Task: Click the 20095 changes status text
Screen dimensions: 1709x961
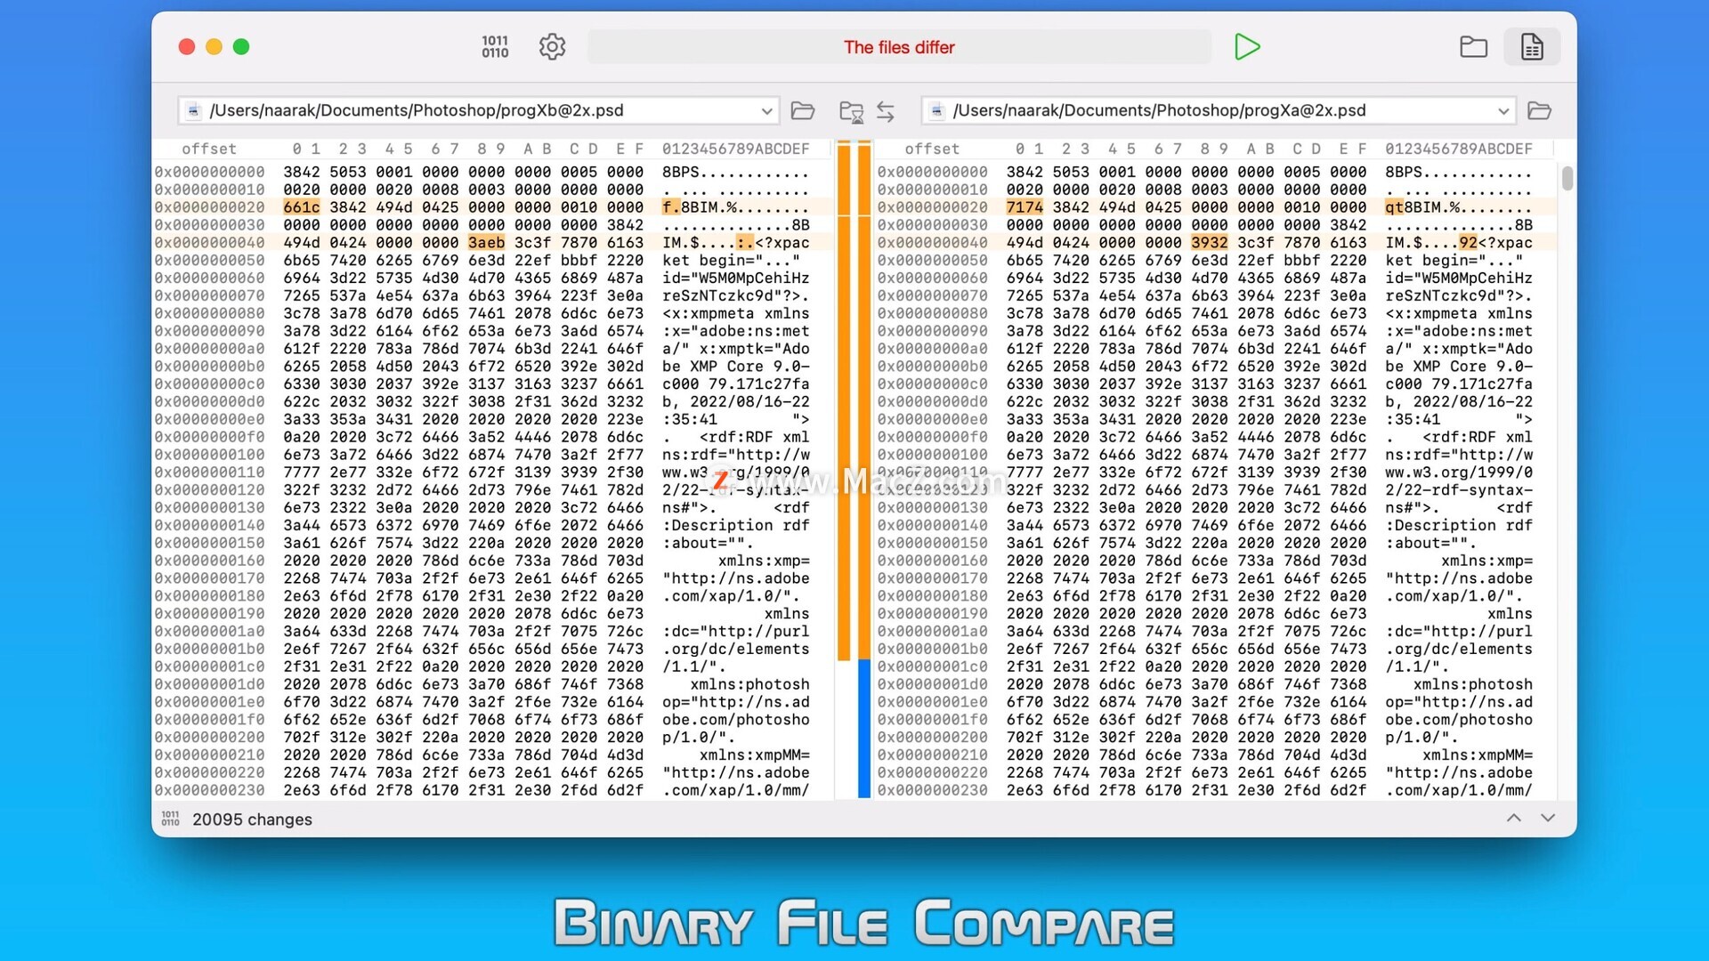Action: [252, 820]
